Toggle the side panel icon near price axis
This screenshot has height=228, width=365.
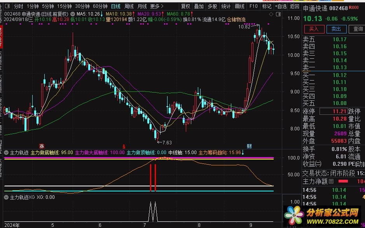pos(278,14)
